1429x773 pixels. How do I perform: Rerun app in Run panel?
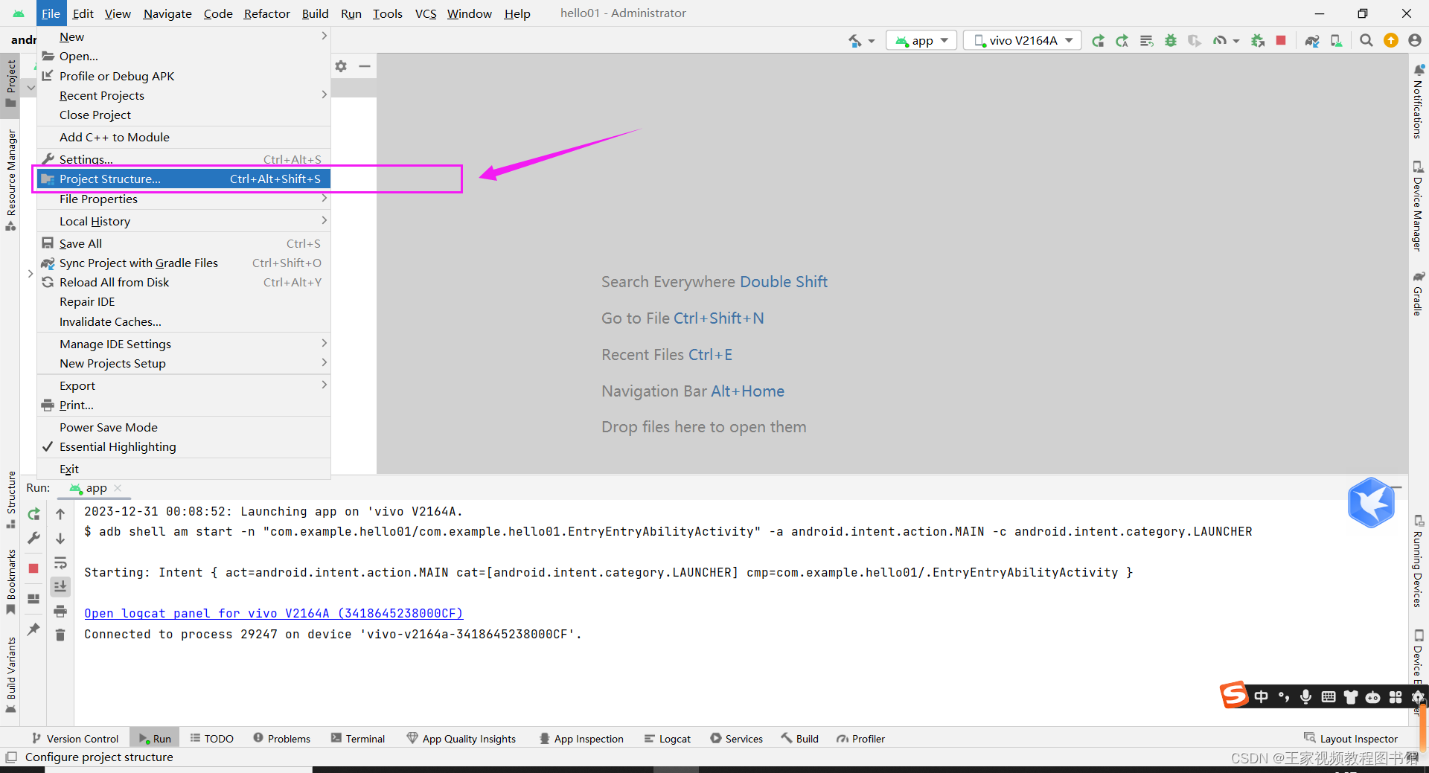(x=33, y=514)
